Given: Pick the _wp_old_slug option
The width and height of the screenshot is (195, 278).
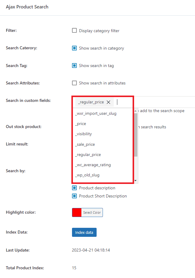Looking at the screenshot, I should pyautogui.click(x=87, y=175).
